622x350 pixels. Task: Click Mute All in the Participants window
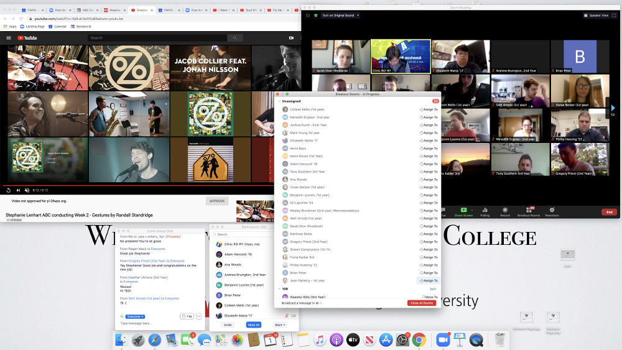click(x=254, y=325)
